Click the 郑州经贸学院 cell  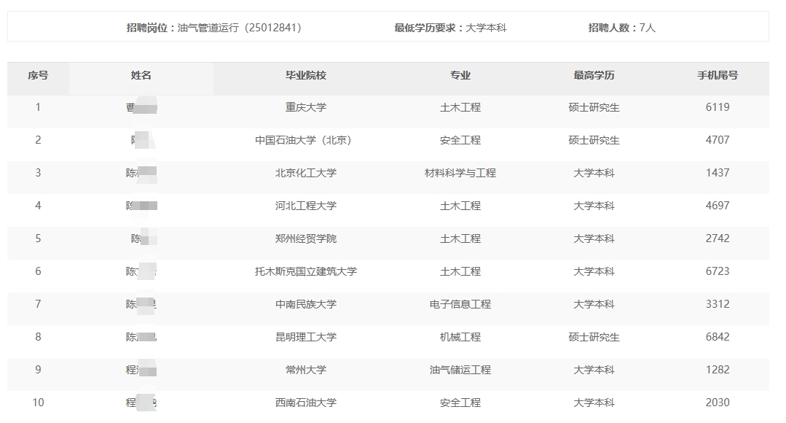coord(306,238)
